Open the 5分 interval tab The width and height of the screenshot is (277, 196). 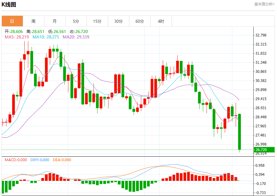[x=76, y=21]
